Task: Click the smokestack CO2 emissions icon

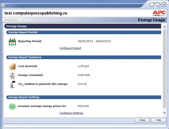Action: coord(12,84)
